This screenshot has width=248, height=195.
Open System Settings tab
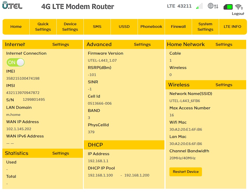205,27
